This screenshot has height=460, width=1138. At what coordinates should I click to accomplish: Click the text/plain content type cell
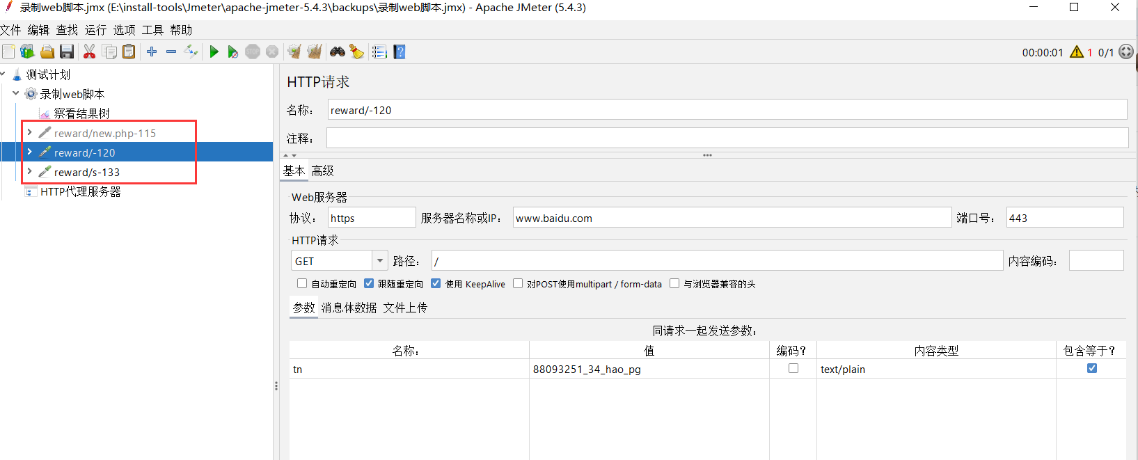tap(936, 369)
